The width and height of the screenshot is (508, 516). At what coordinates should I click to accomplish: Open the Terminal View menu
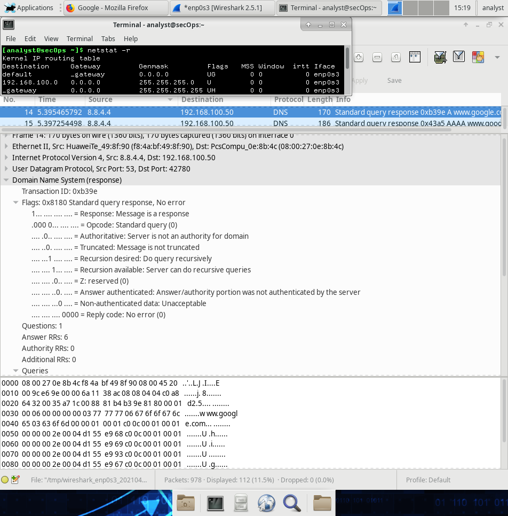(x=51, y=38)
